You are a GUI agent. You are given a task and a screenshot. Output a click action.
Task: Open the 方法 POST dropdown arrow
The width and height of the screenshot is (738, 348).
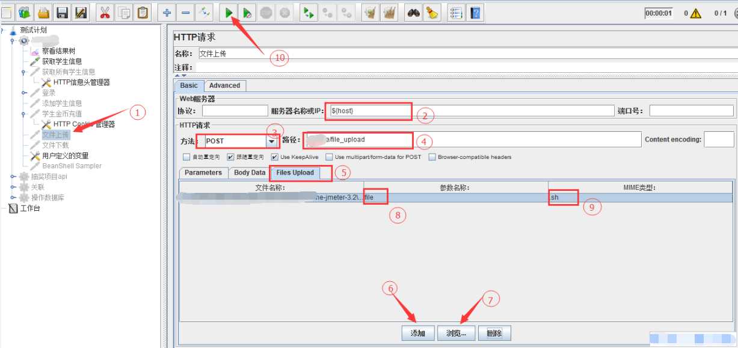(272, 140)
